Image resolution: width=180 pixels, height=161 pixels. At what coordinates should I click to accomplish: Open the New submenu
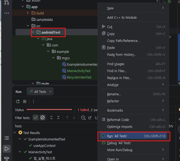click(133, 8)
